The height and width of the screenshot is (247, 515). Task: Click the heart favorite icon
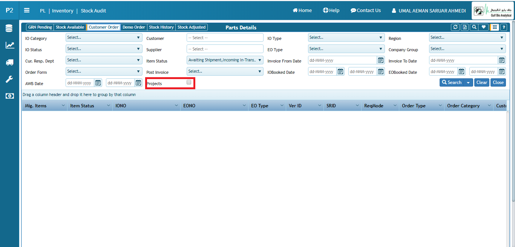click(x=484, y=27)
